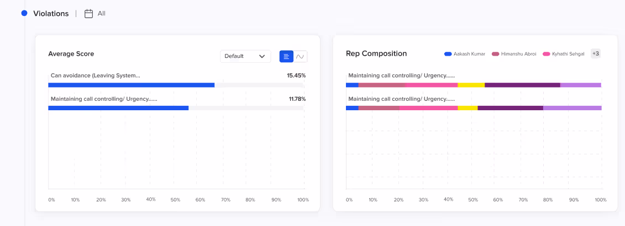The width and height of the screenshot is (625, 226).
Task: Switch Average Score to bar chart view
Action: pos(287,56)
